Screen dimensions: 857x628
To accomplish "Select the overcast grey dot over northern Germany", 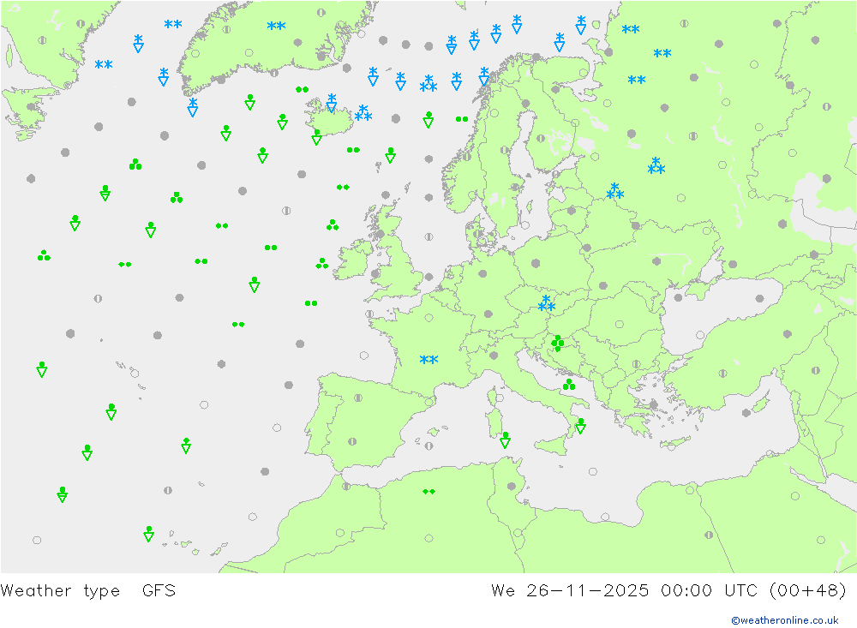I will click(x=482, y=274).
